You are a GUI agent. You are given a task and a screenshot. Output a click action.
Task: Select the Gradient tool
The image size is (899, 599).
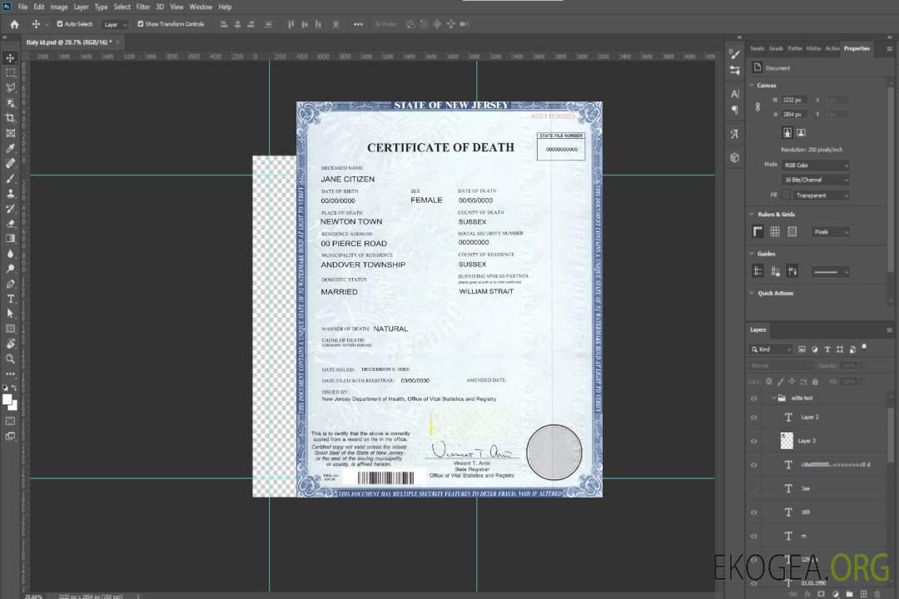coord(10,239)
